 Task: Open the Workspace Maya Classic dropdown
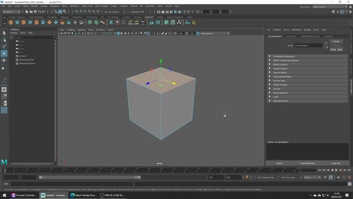[330, 7]
